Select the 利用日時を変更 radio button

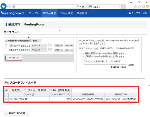tap(49, 90)
